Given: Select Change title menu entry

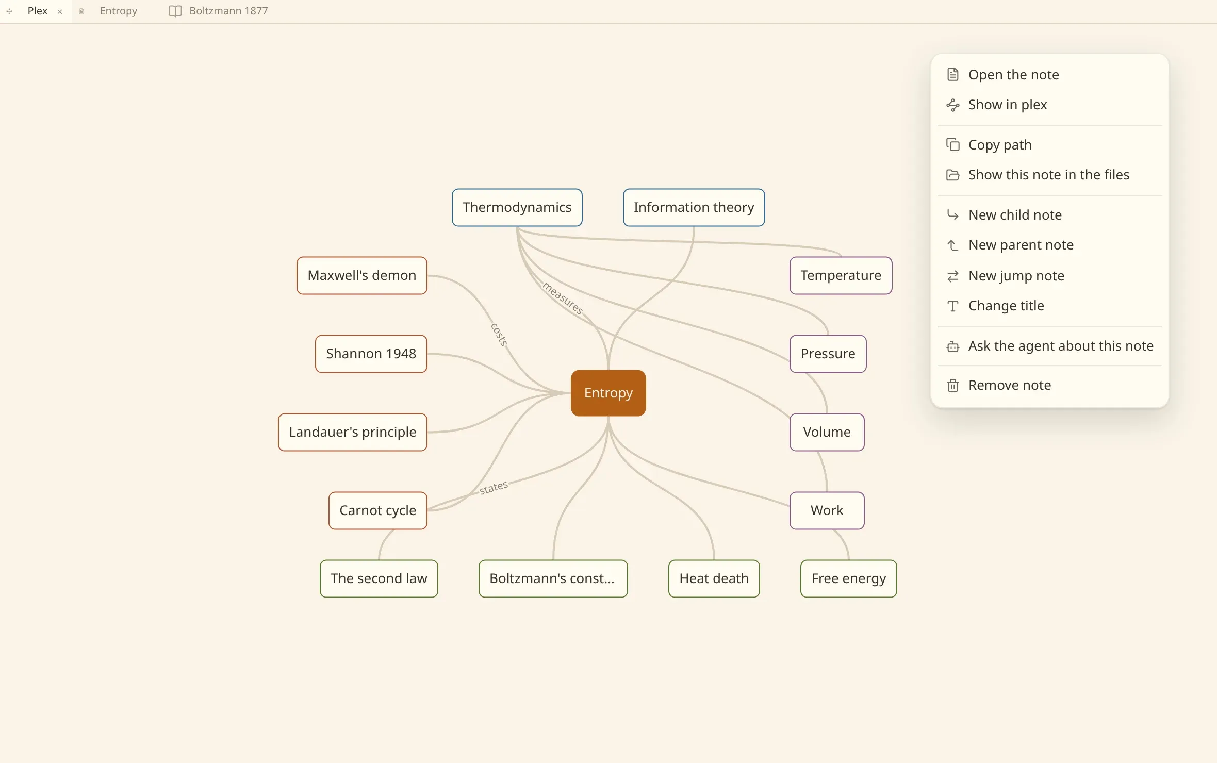Looking at the screenshot, I should pos(1049,306).
